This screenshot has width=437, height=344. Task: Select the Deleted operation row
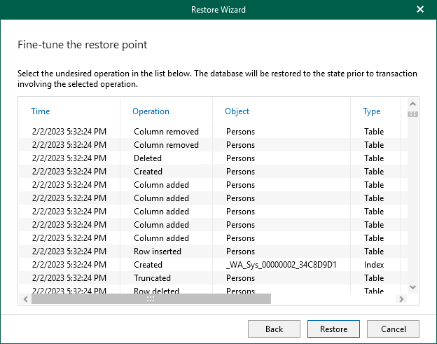(x=148, y=158)
